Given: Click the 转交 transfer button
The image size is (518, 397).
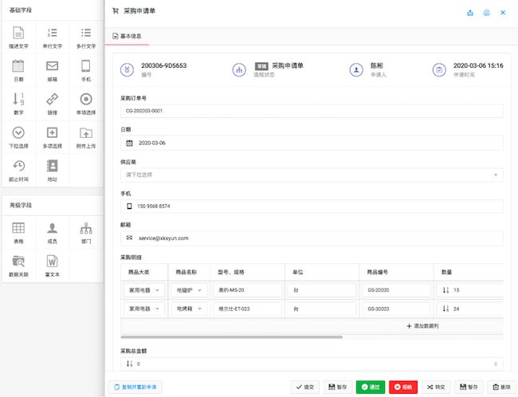Looking at the screenshot, I should point(436,387).
